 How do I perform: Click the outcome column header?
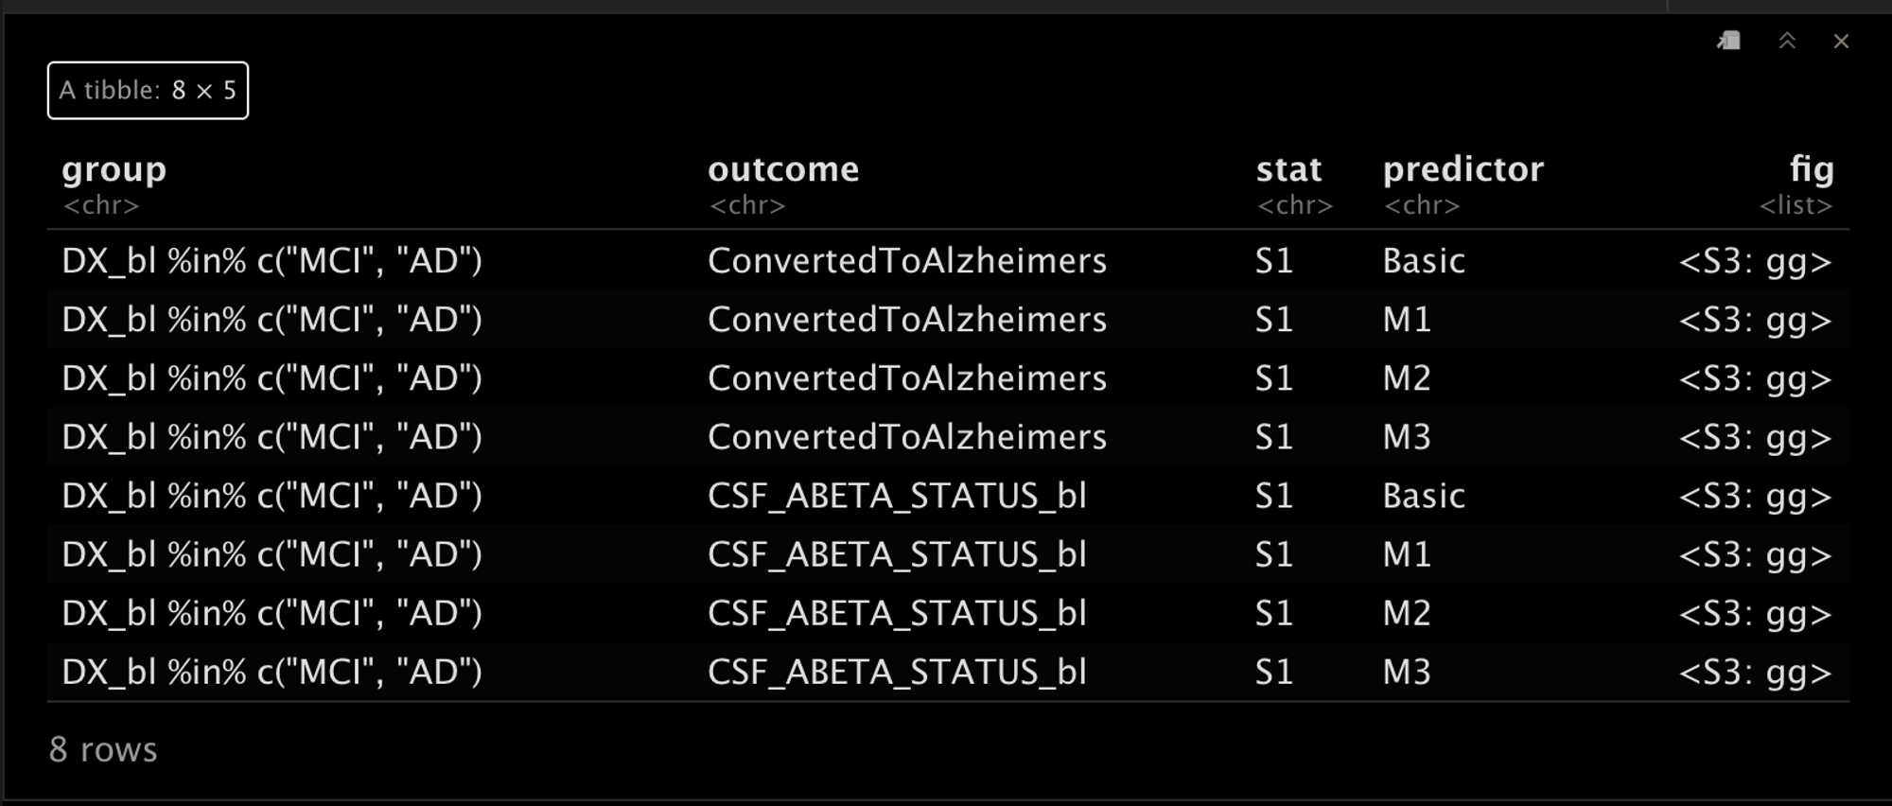[x=783, y=169]
